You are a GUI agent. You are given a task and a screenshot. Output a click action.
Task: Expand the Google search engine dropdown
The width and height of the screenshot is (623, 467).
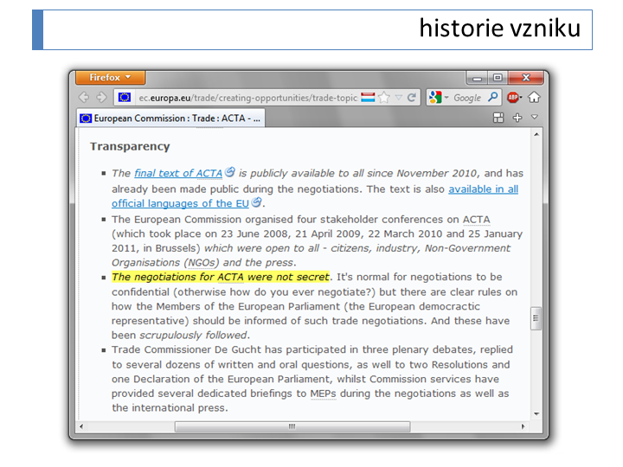click(x=439, y=98)
